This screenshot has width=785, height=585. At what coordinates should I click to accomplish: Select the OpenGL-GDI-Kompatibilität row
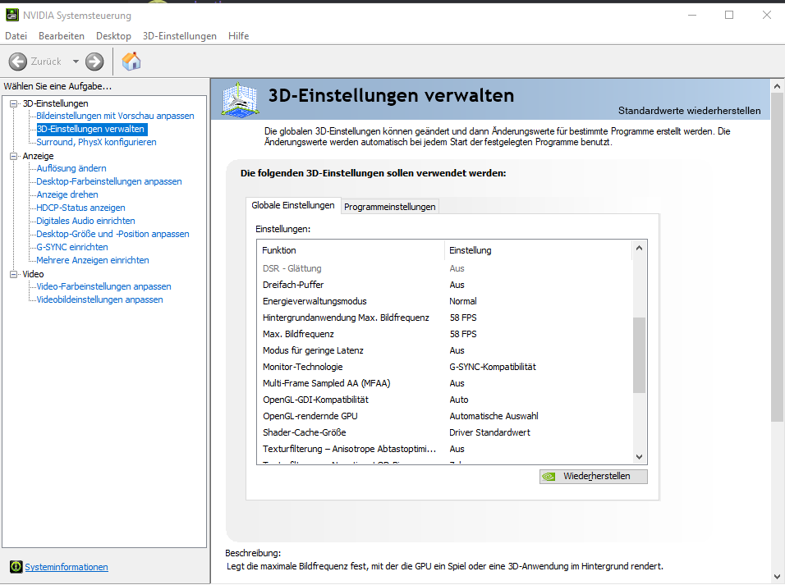[x=444, y=400]
